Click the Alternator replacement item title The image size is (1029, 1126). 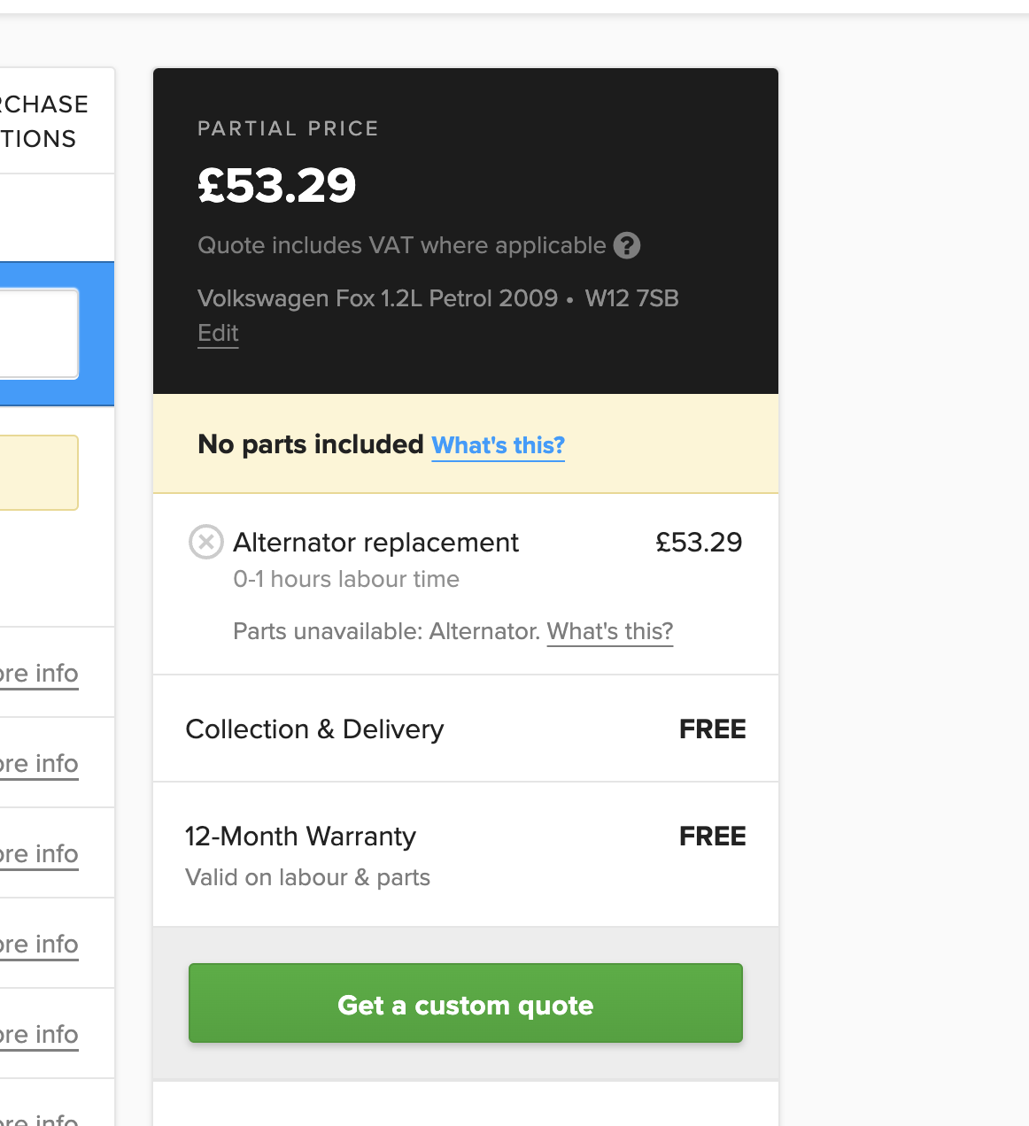click(x=375, y=543)
